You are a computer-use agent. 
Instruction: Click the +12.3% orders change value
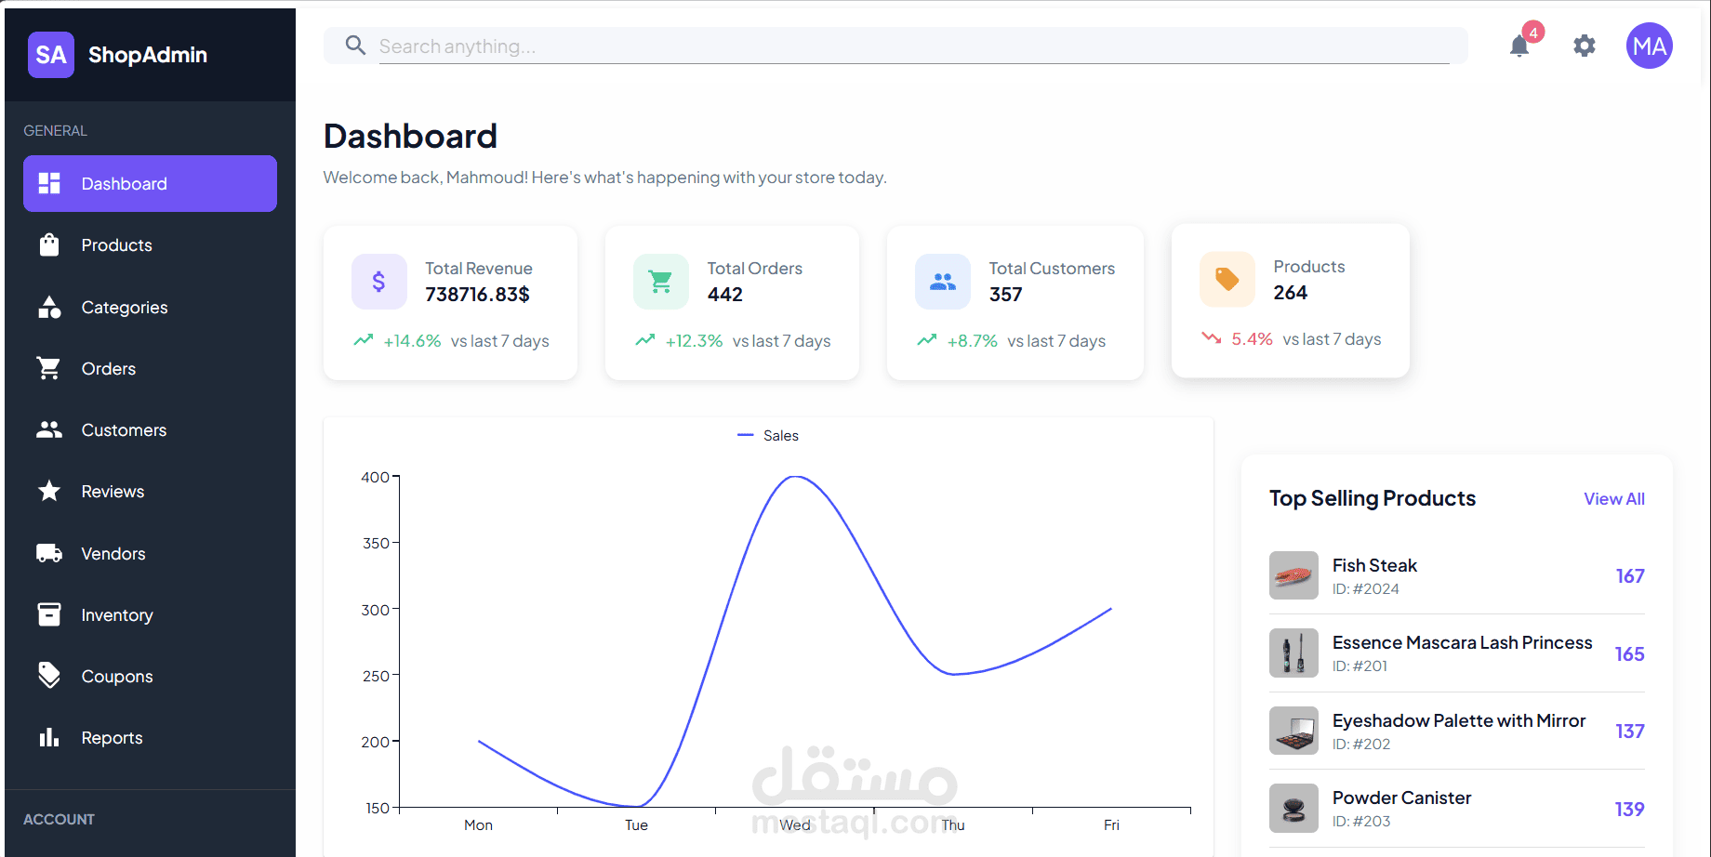[694, 341]
